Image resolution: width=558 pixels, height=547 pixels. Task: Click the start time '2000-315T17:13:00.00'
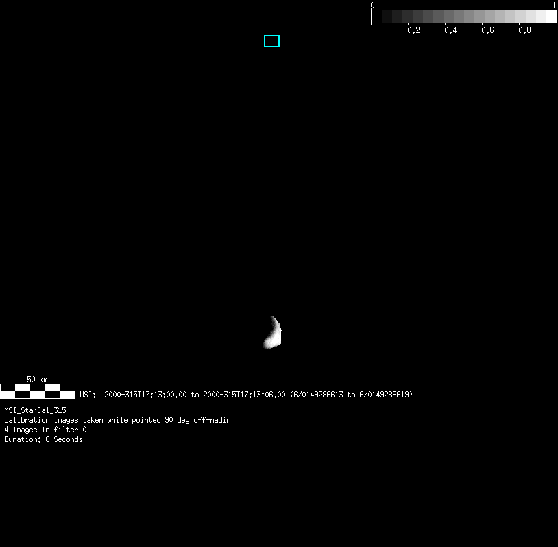point(145,395)
